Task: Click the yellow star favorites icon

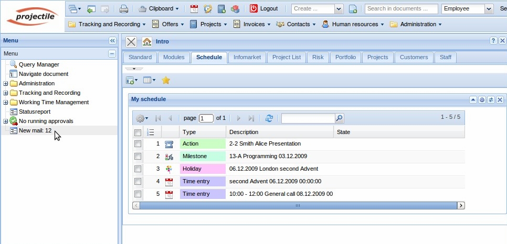Action: 166,80
